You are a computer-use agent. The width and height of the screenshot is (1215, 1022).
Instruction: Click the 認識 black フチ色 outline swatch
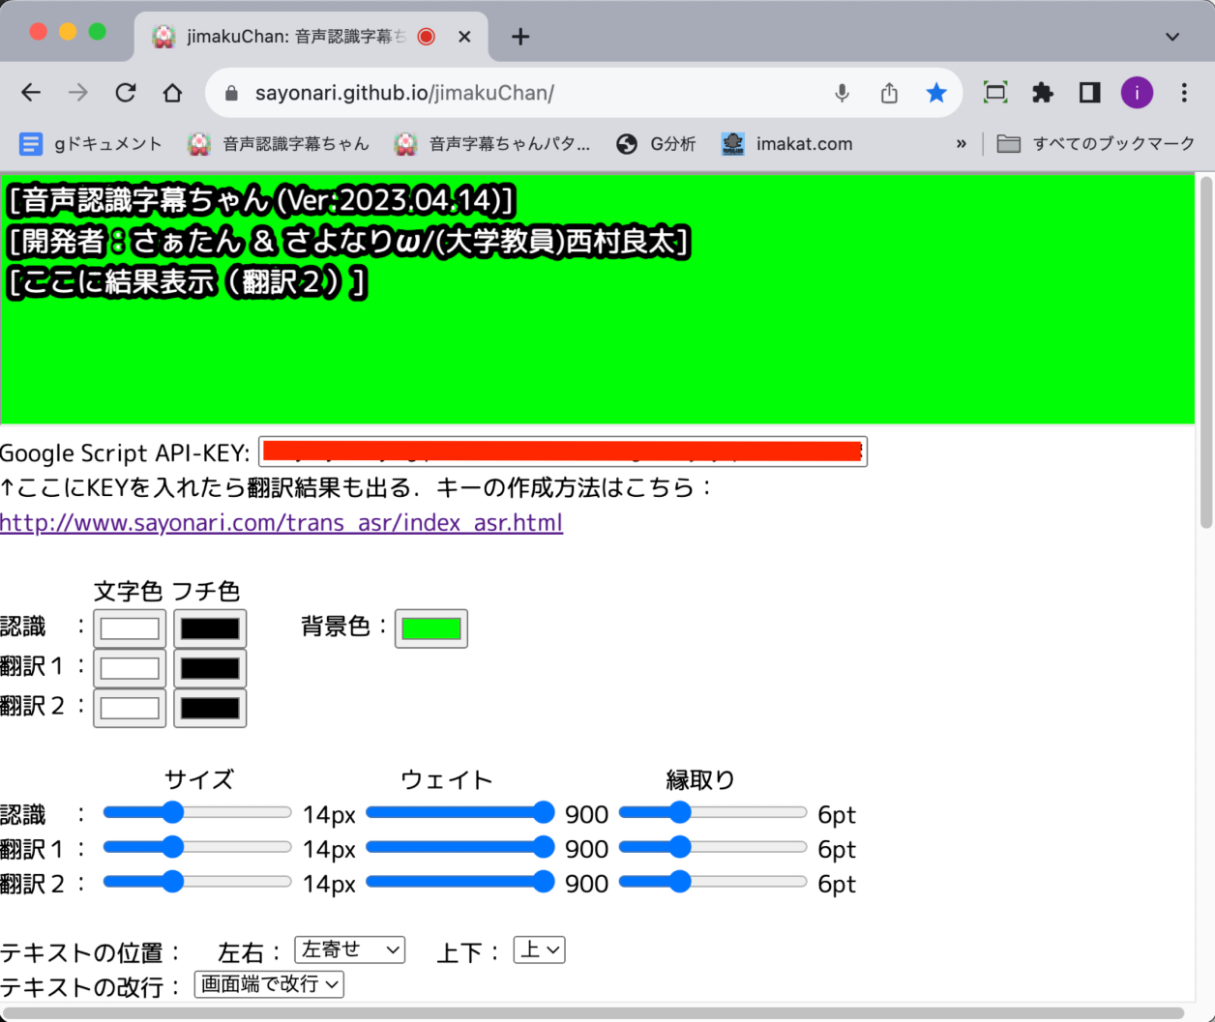tap(210, 628)
